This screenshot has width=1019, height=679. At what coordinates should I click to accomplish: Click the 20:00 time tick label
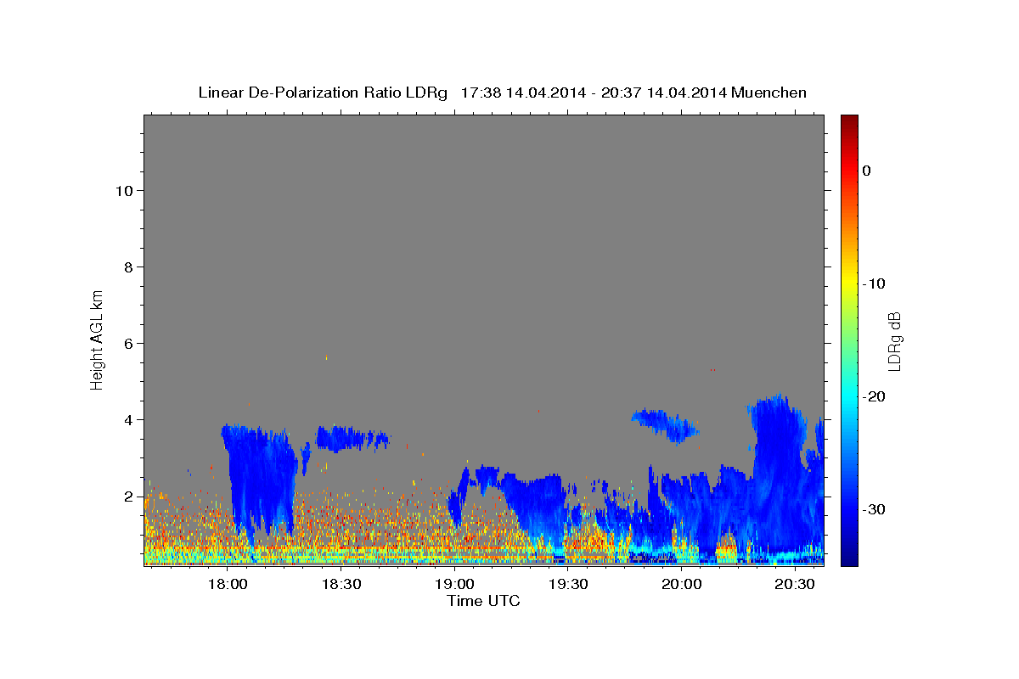(681, 584)
